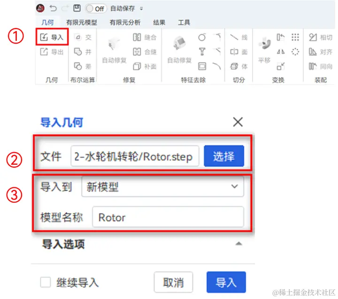Open the 导入到 新模型 dropdown

(x=163, y=186)
